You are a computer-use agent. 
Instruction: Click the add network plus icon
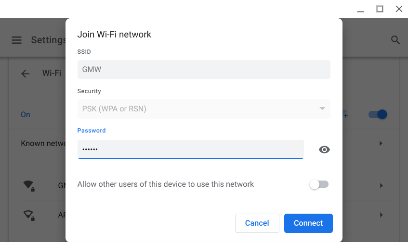(345, 115)
